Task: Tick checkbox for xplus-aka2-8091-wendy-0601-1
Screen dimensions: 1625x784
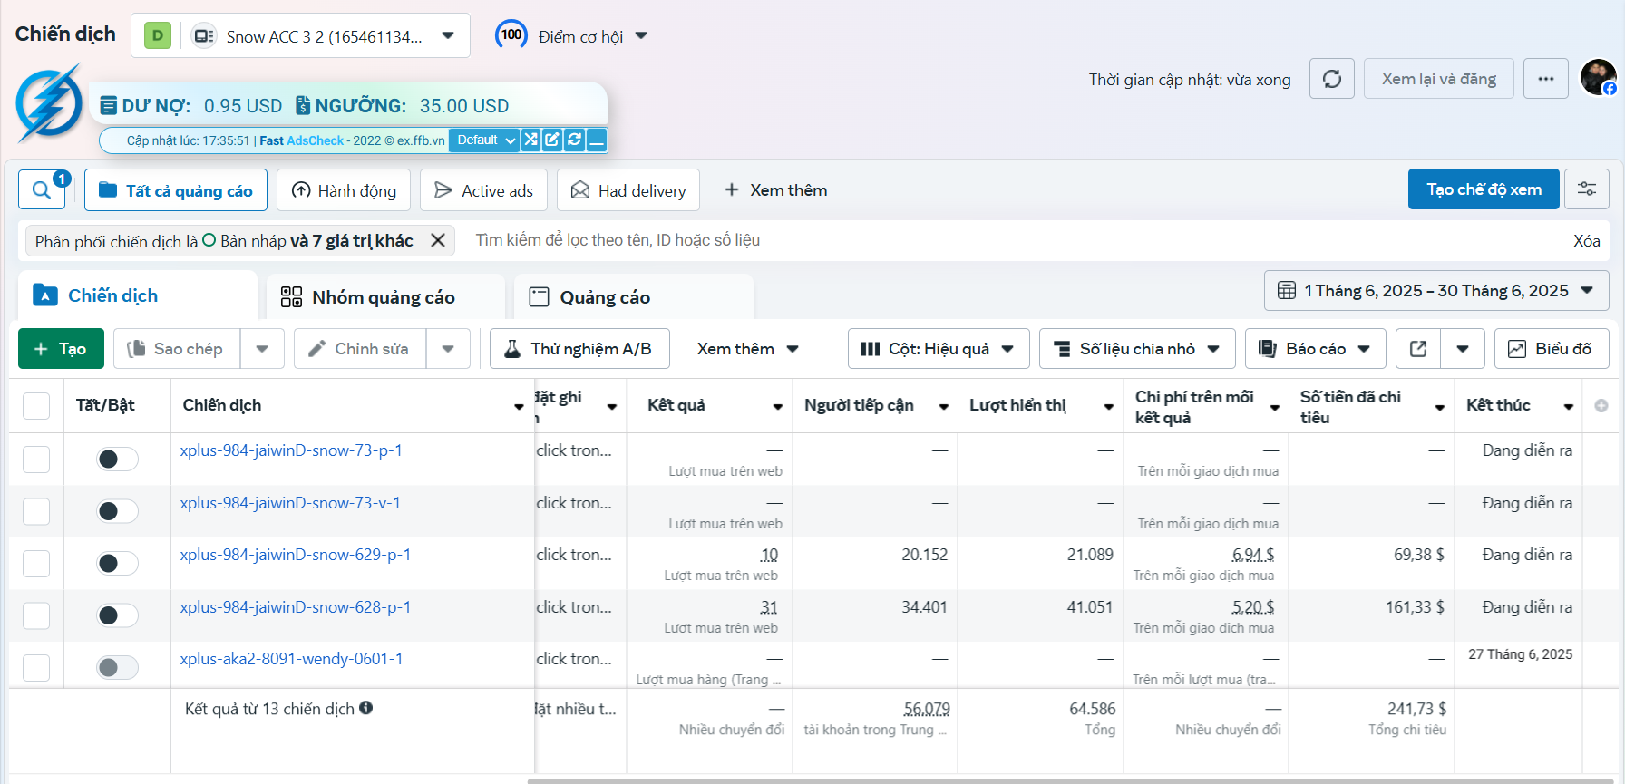Action: click(x=36, y=668)
